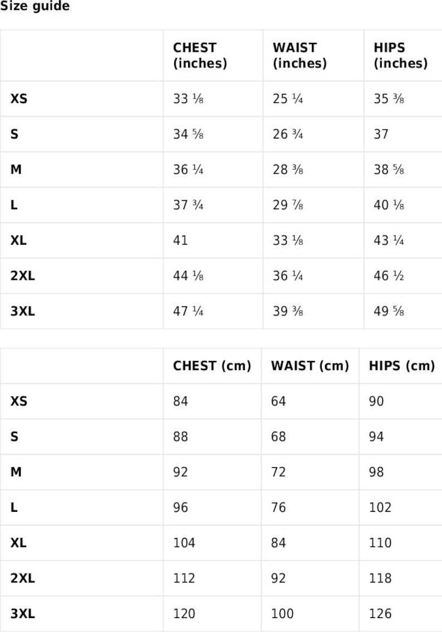This screenshot has height=632, width=442.
Task: Select the HIPS (cm) column header
Action: (402, 366)
